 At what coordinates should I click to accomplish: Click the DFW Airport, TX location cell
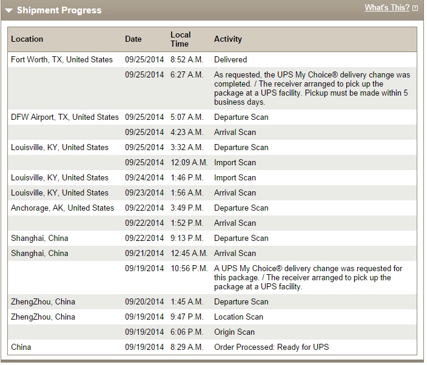(x=65, y=117)
